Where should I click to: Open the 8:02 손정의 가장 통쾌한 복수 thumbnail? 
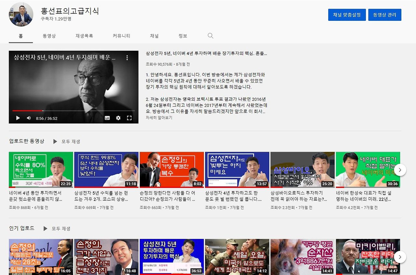(x=172, y=170)
